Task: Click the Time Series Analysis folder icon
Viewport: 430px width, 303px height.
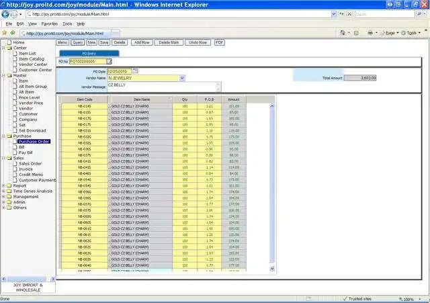Action: 9,191
